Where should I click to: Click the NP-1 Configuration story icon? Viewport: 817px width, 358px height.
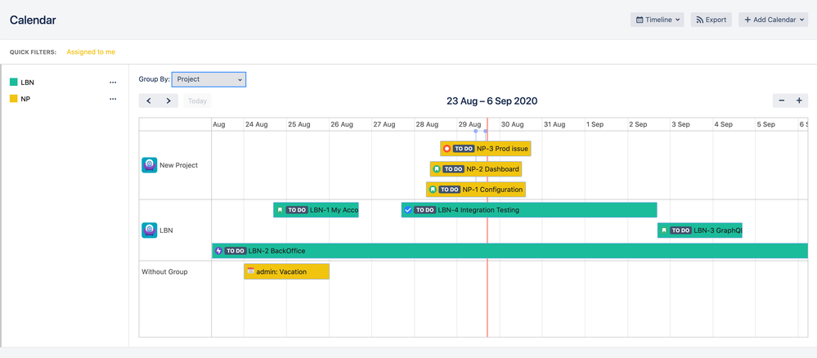coord(433,189)
